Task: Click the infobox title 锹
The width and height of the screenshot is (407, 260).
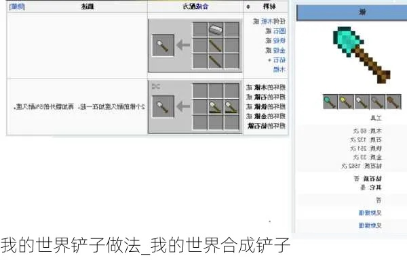Action: [362, 12]
